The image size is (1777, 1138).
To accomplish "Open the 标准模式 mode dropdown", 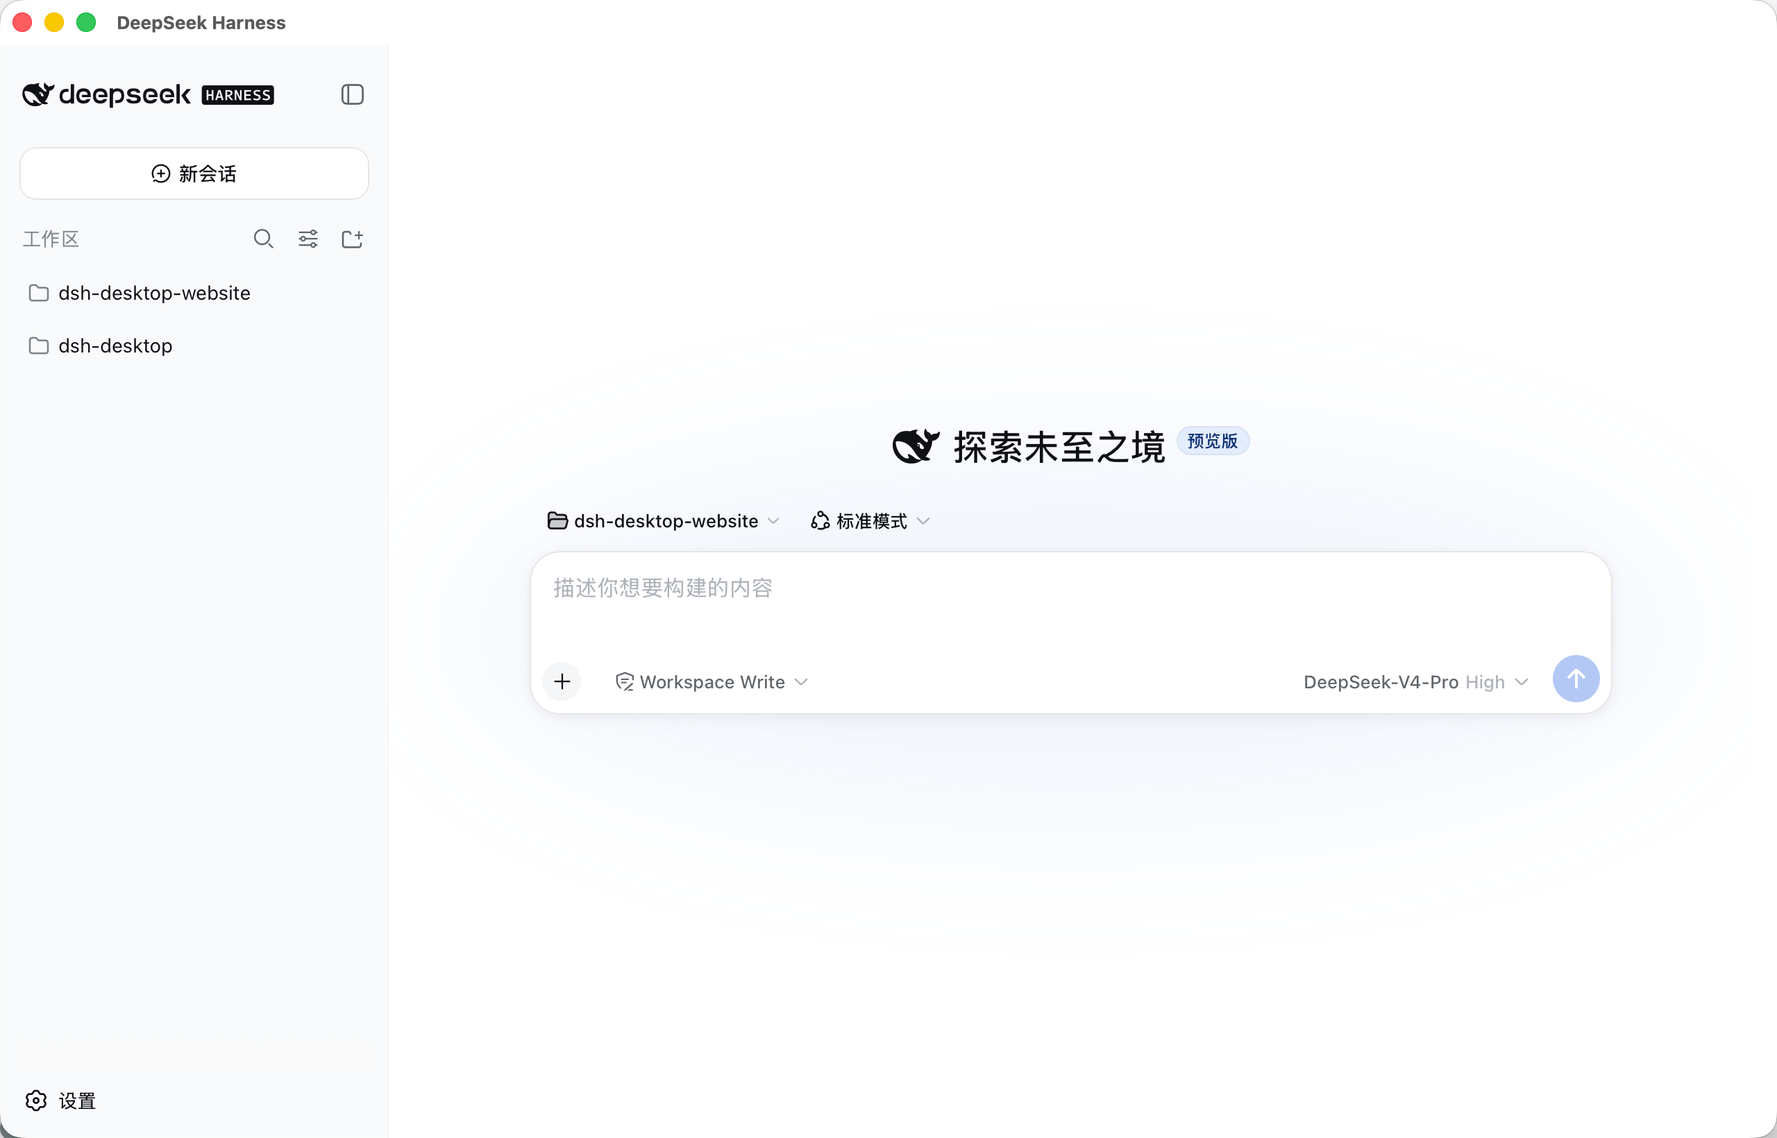I will pos(870,521).
